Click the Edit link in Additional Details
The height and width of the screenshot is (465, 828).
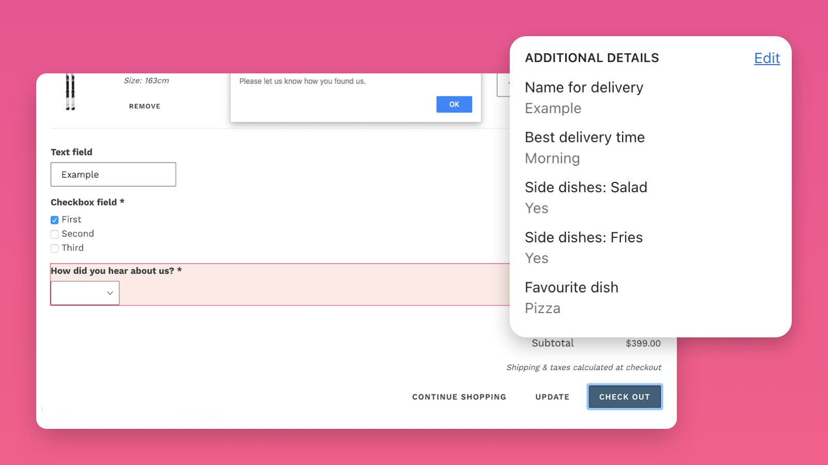pos(766,58)
